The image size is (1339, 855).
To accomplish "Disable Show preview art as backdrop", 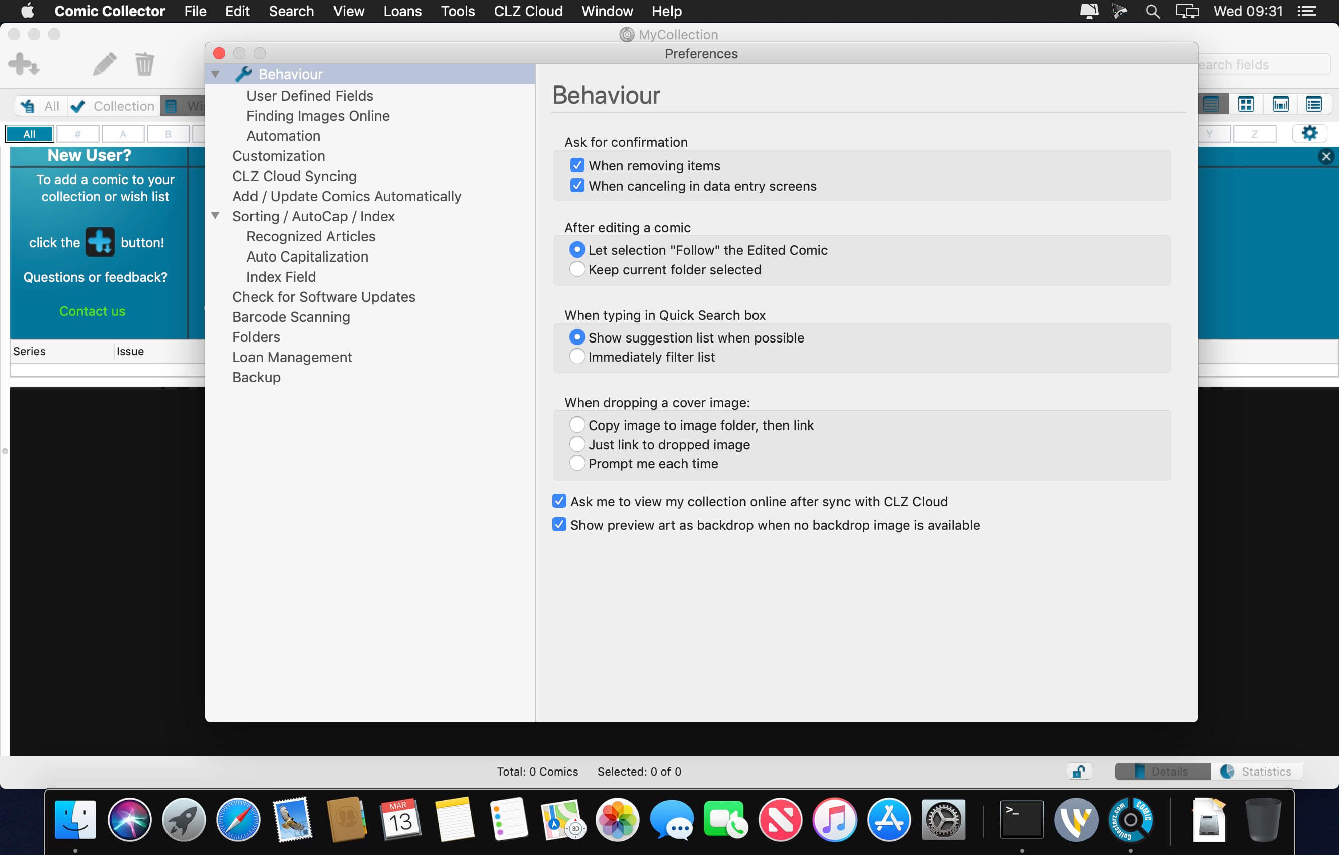I will 559,525.
